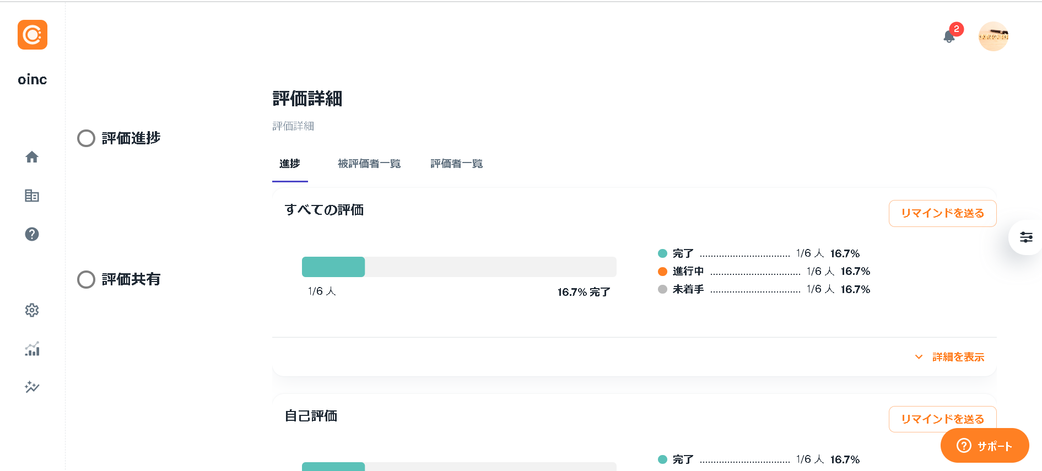Screen dimensions: 1042x471
Task: Open the notification bell with badge
Action: coord(949,36)
